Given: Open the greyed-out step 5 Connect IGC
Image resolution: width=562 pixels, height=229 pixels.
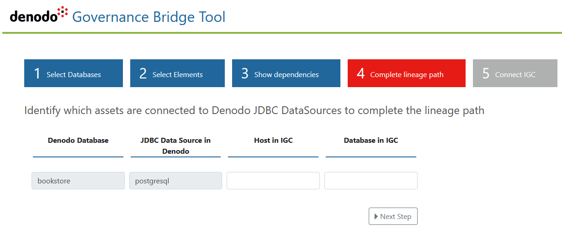Looking at the screenshot, I should (x=515, y=73).
